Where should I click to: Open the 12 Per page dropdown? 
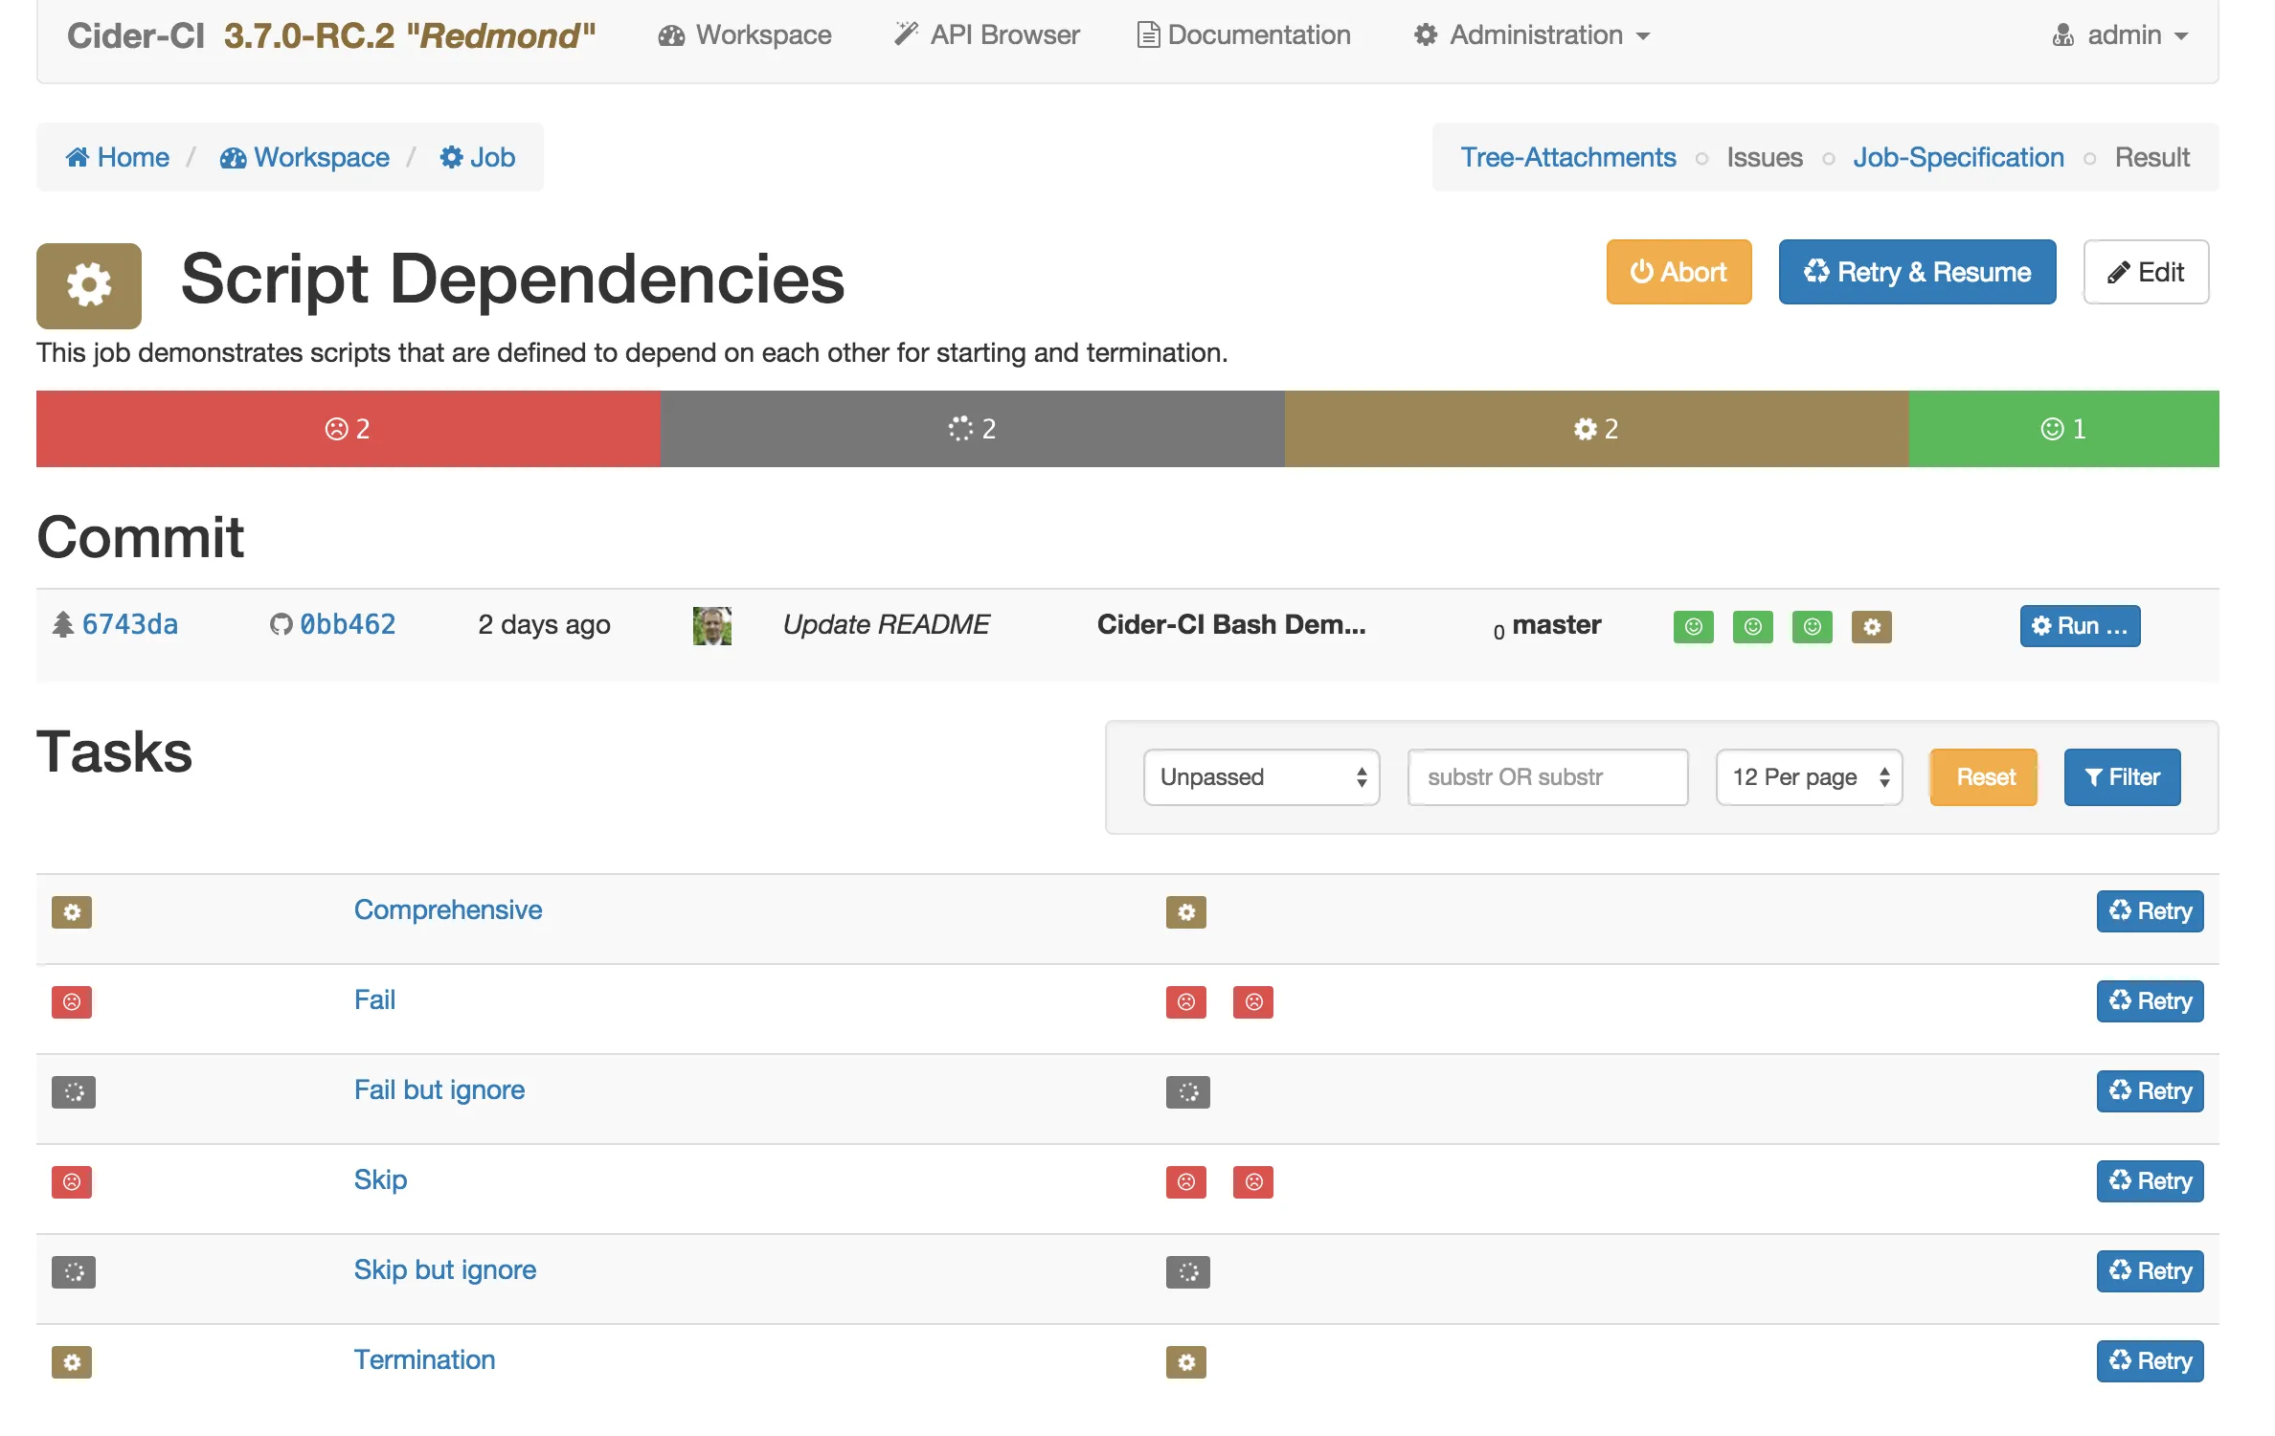coord(1808,776)
